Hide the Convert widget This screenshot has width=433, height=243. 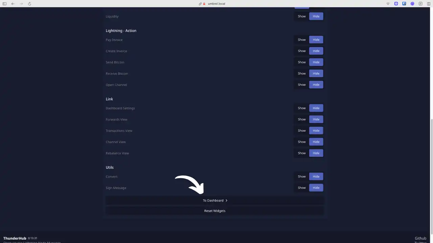(x=316, y=177)
